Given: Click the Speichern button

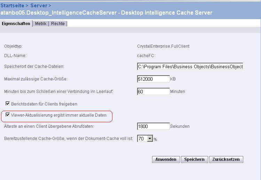Looking at the screenshot, I should click(x=194, y=159).
